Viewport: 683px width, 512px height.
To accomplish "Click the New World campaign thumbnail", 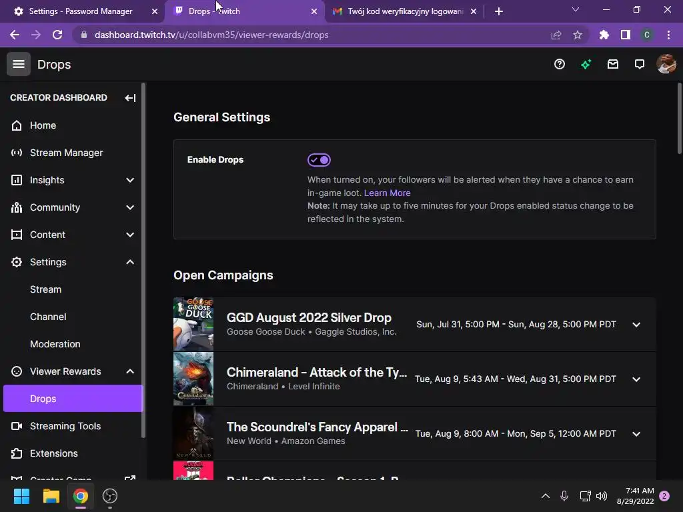I will [x=193, y=433].
